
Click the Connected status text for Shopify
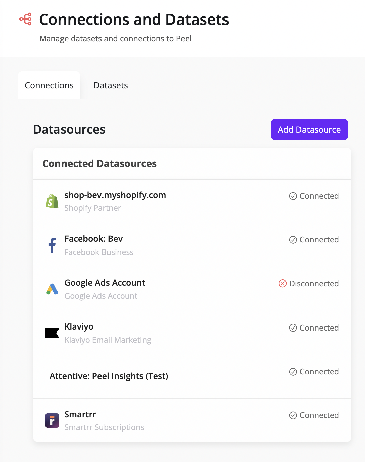click(x=319, y=196)
